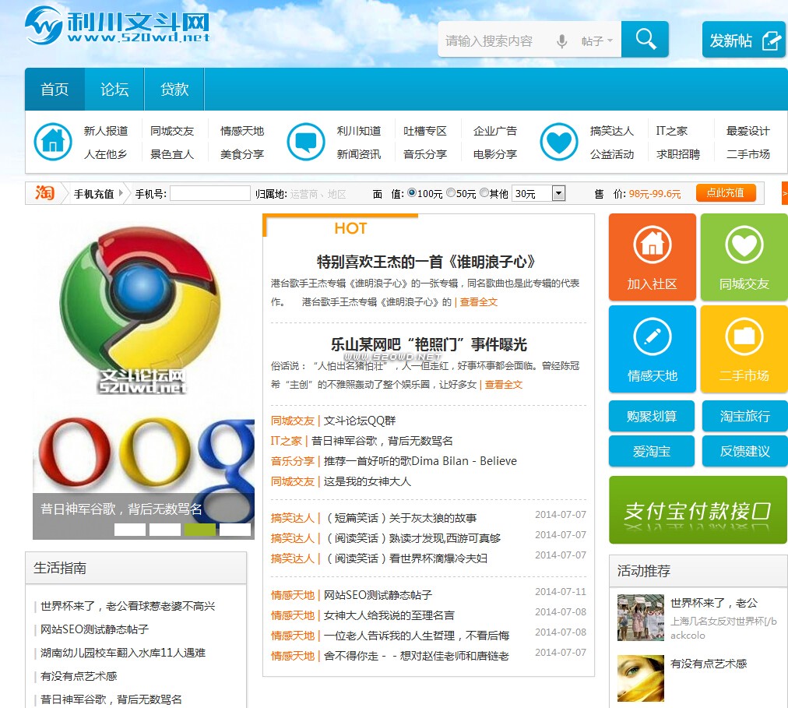Open headline 特别喜欢王杰的一首《谁明浪子心》
Viewport: 788px width, 708px height.
[x=426, y=262]
